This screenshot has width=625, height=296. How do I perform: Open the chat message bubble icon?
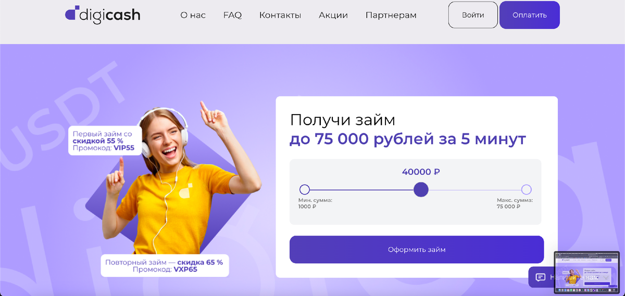click(540, 277)
